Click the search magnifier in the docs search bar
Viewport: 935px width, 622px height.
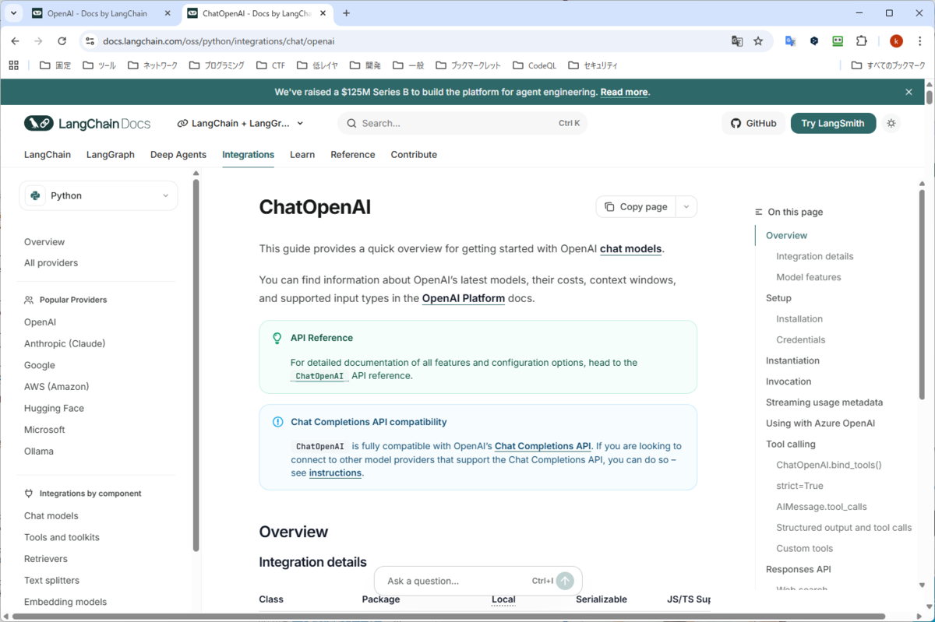[351, 123]
